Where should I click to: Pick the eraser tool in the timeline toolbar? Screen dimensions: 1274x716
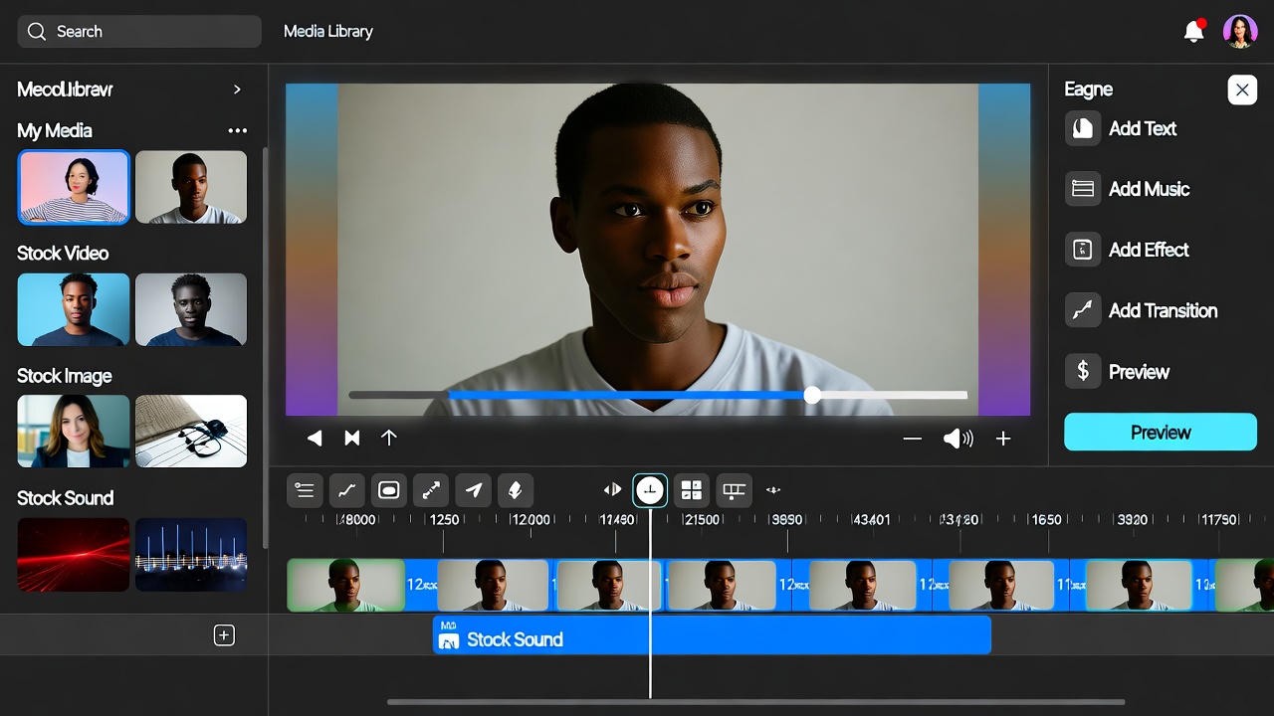click(x=515, y=489)
